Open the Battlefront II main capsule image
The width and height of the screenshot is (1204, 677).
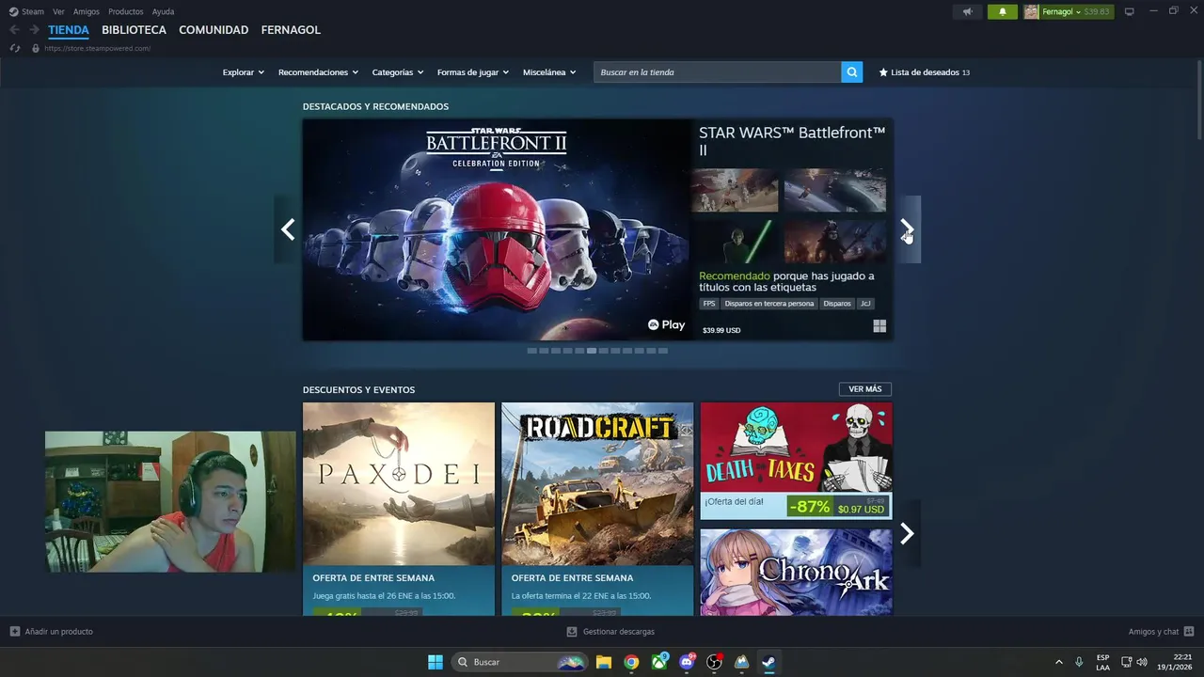(x=497, y=229)
